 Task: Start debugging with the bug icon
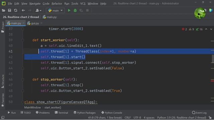point(75,10)
